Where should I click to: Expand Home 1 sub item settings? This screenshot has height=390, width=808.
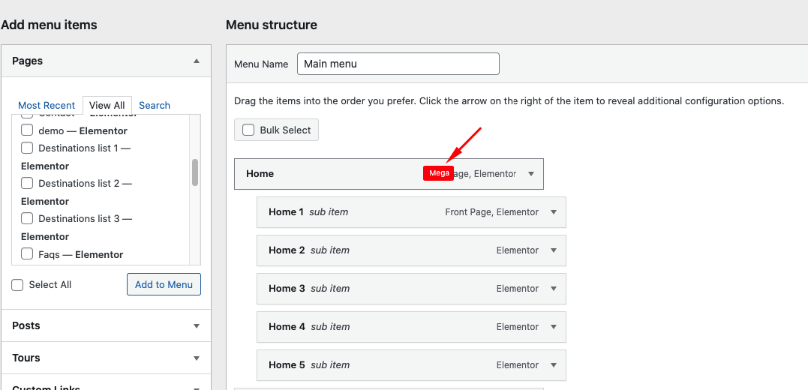(x=554, y=212)
